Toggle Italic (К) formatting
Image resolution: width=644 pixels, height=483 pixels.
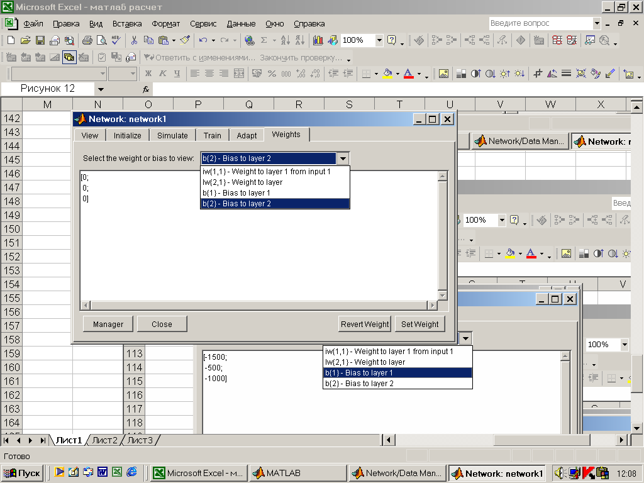[x=163, y=74]
